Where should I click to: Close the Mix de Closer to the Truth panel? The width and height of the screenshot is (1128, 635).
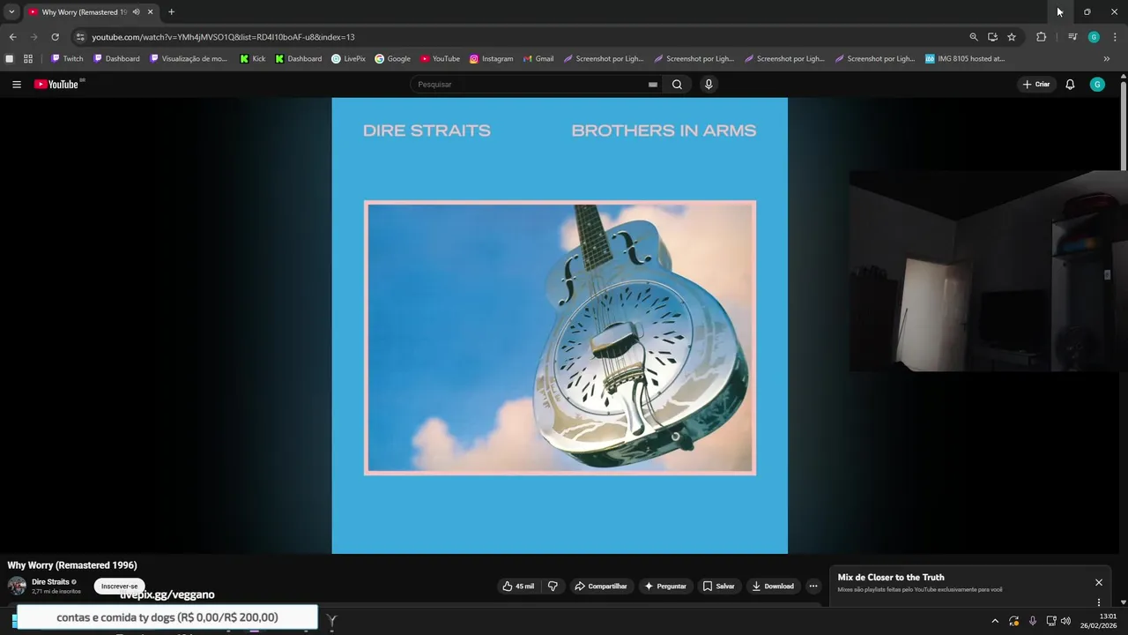(1099, 582)
